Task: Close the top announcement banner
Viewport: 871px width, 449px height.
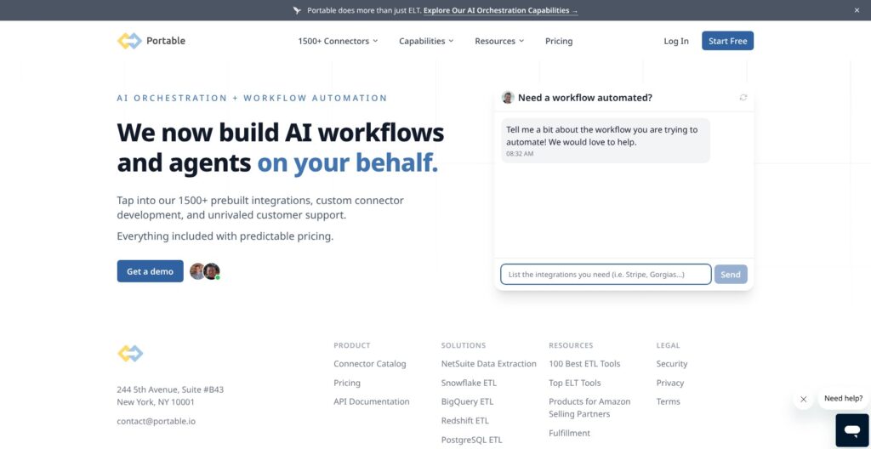Action: [857, 10]
